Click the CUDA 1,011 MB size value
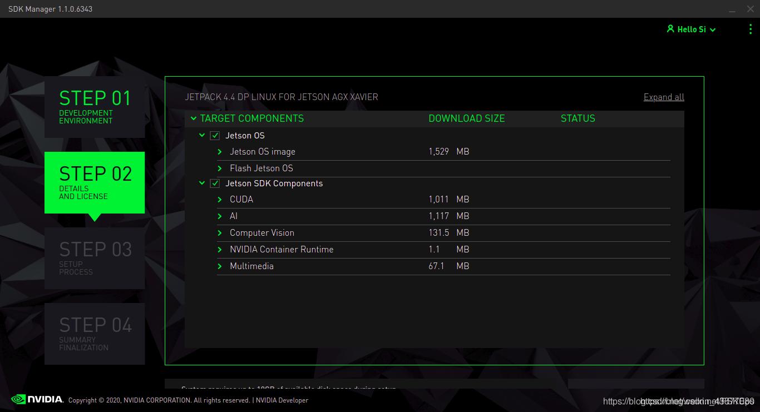The width and height of the screenshot is (760, 412). 449,200
